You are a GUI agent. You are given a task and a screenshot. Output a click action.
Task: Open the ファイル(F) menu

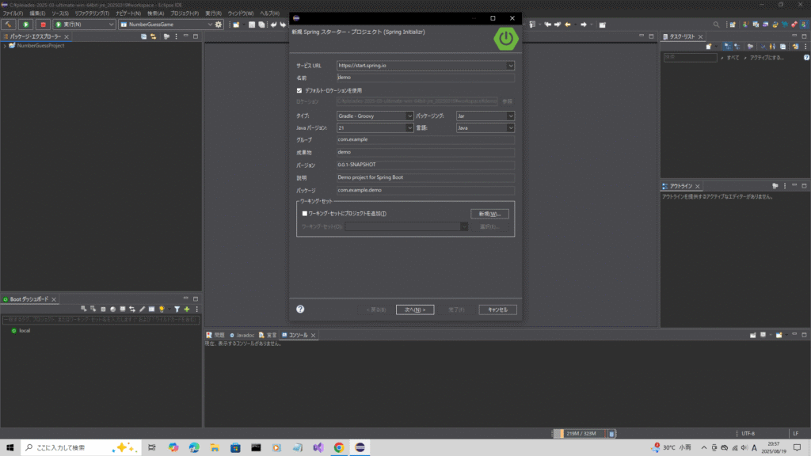click(13, 13)
